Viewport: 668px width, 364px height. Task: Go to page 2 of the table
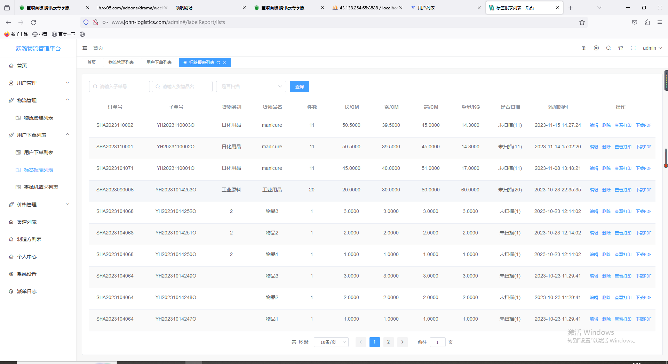389,342
